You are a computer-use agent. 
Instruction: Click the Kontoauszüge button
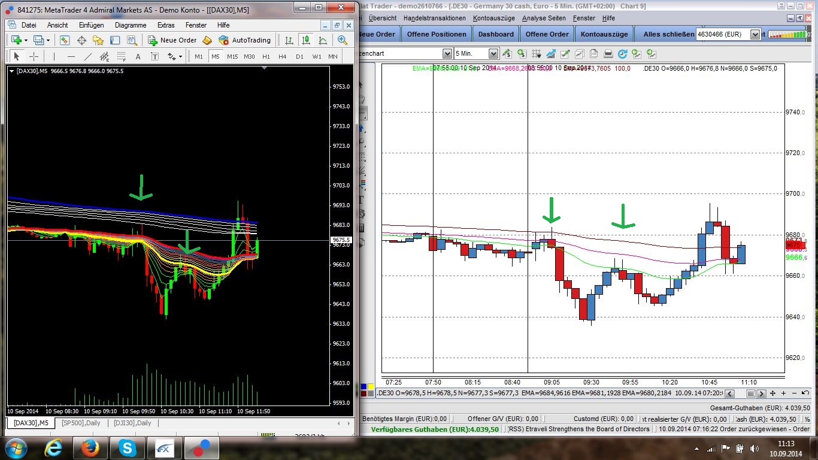coord(604,34)
